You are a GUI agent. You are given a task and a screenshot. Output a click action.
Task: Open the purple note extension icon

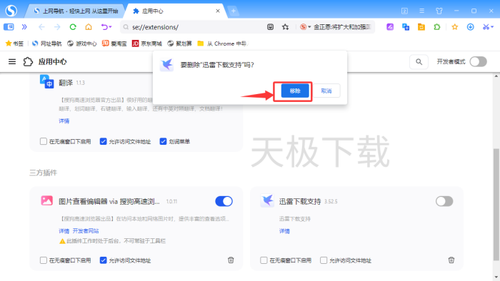[x=390, y=27]
